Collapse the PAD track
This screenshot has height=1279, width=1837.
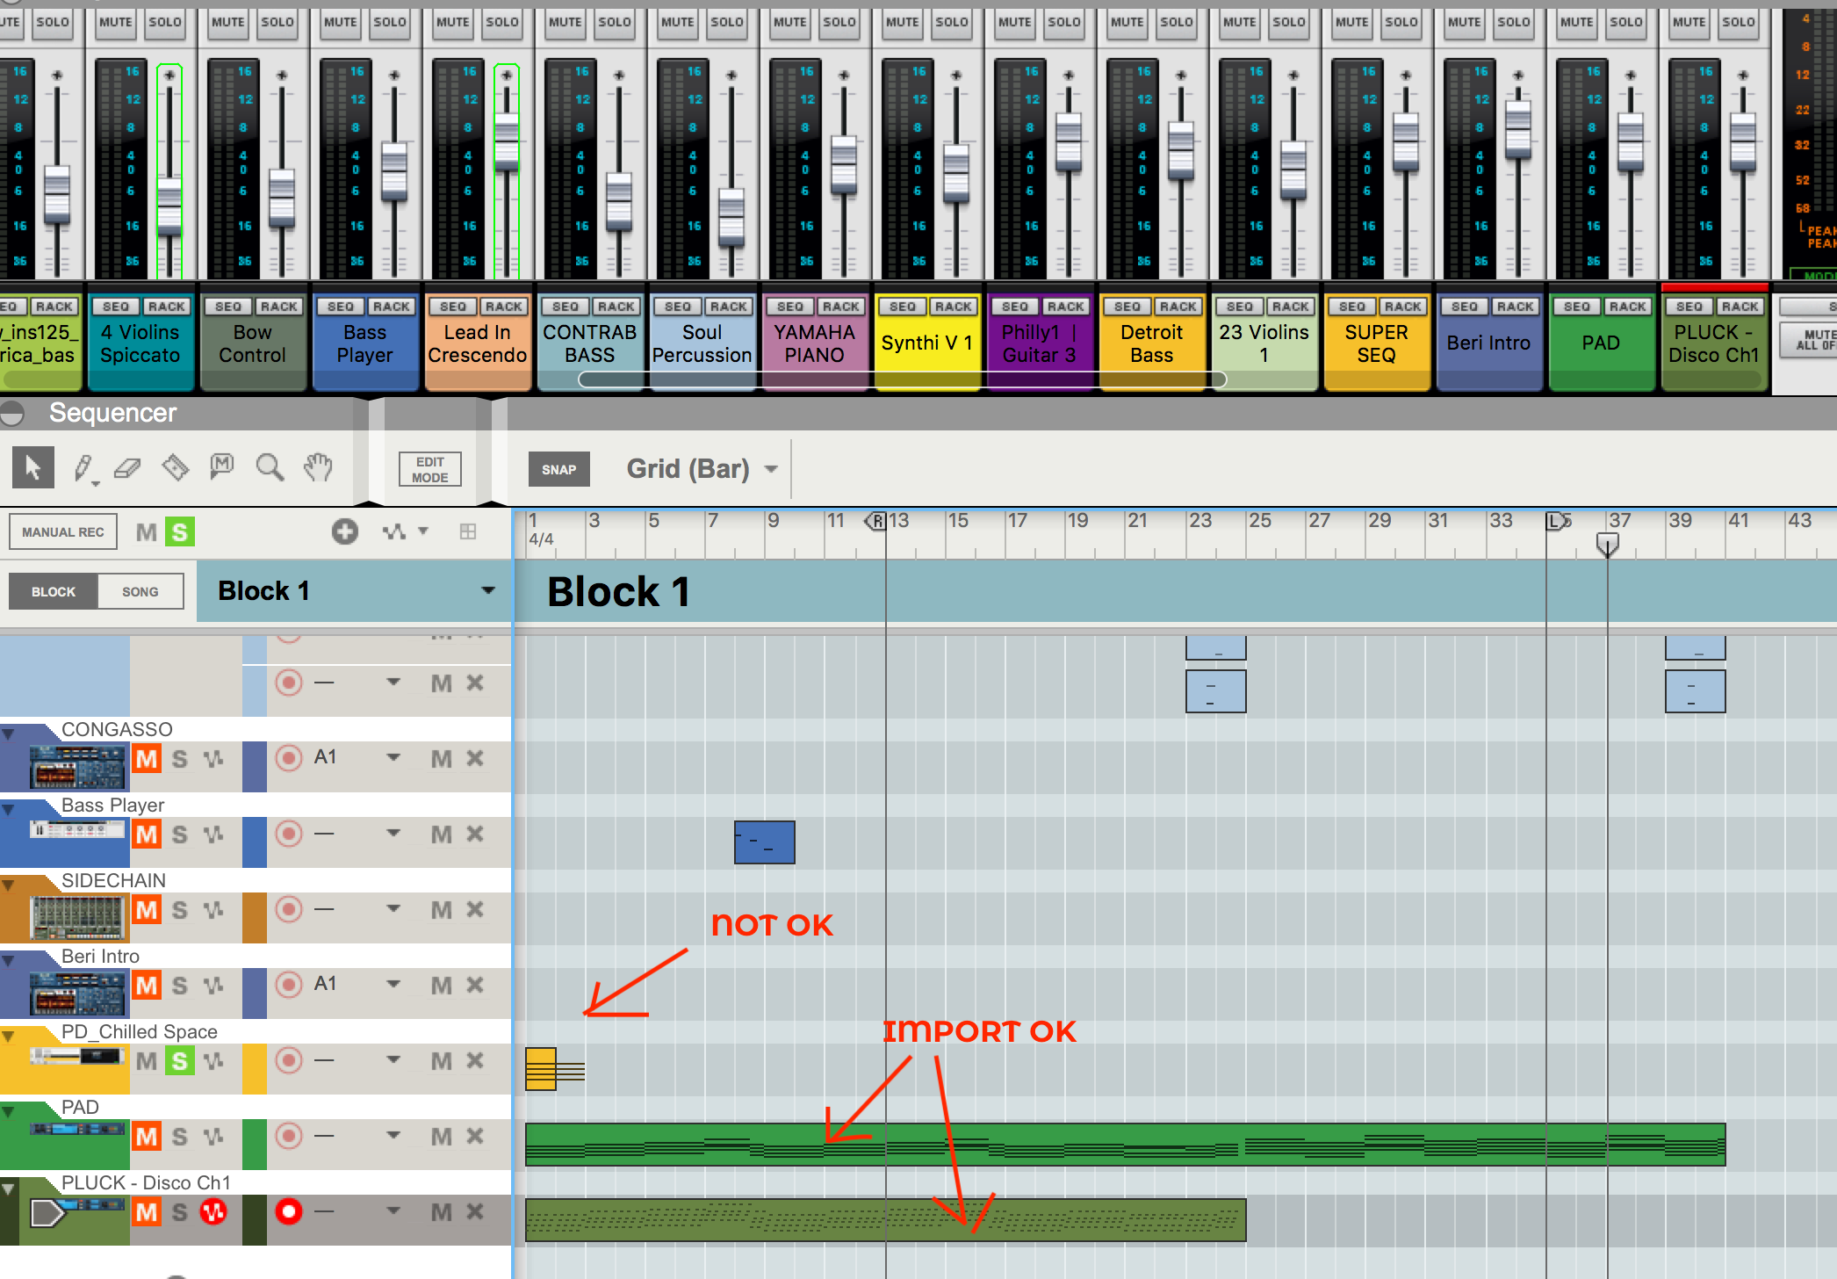(8, 1111)
